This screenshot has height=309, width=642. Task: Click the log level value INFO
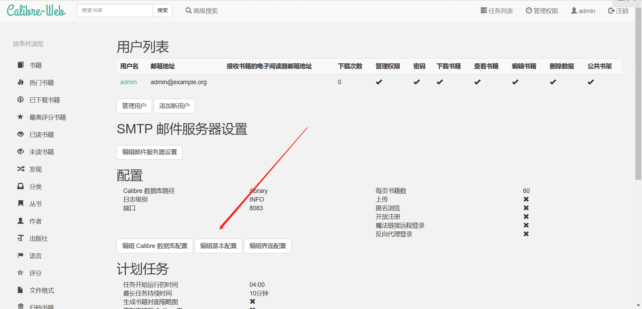point(257,200)
